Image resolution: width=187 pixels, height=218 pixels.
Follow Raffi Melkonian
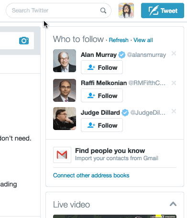102,96
